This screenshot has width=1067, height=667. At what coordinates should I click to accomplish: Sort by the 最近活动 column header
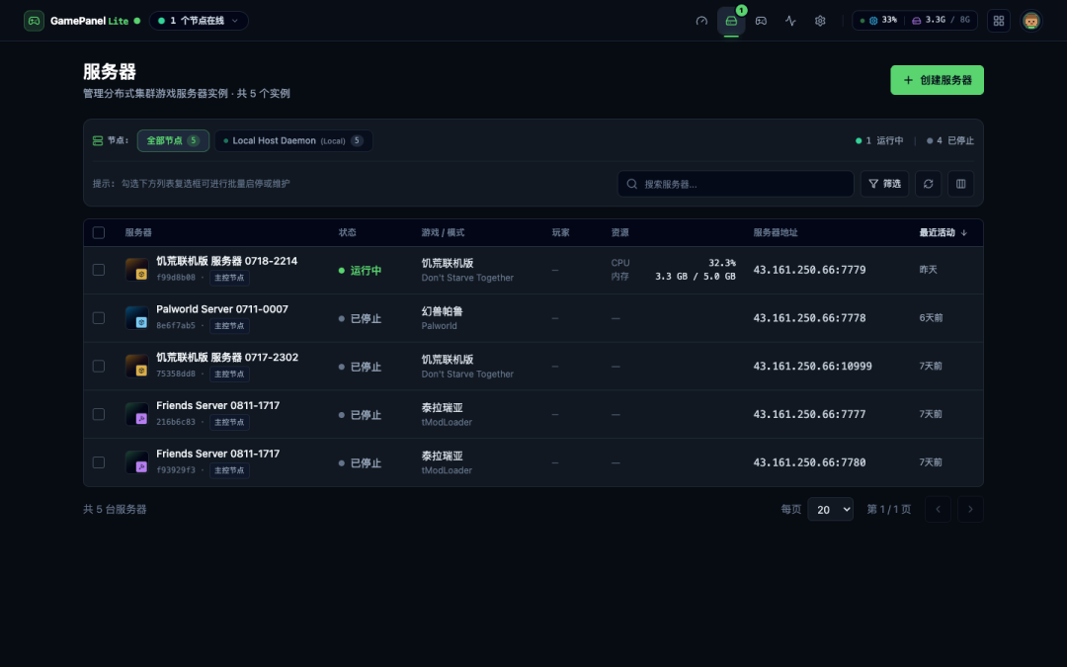click(944, 233)
